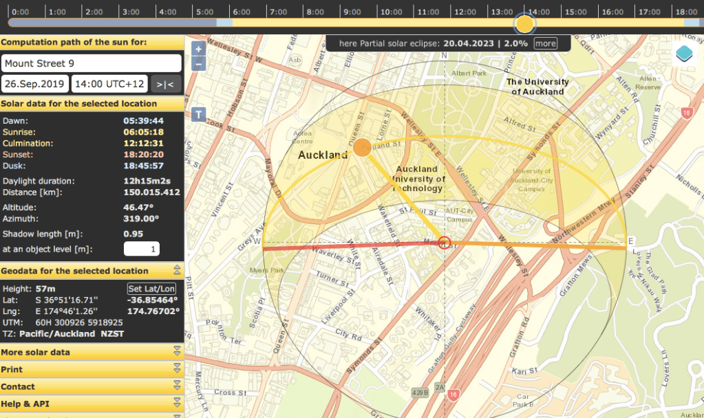Click the sun handle on the time slider
The image size is (704, 418).
click(525, 24)
